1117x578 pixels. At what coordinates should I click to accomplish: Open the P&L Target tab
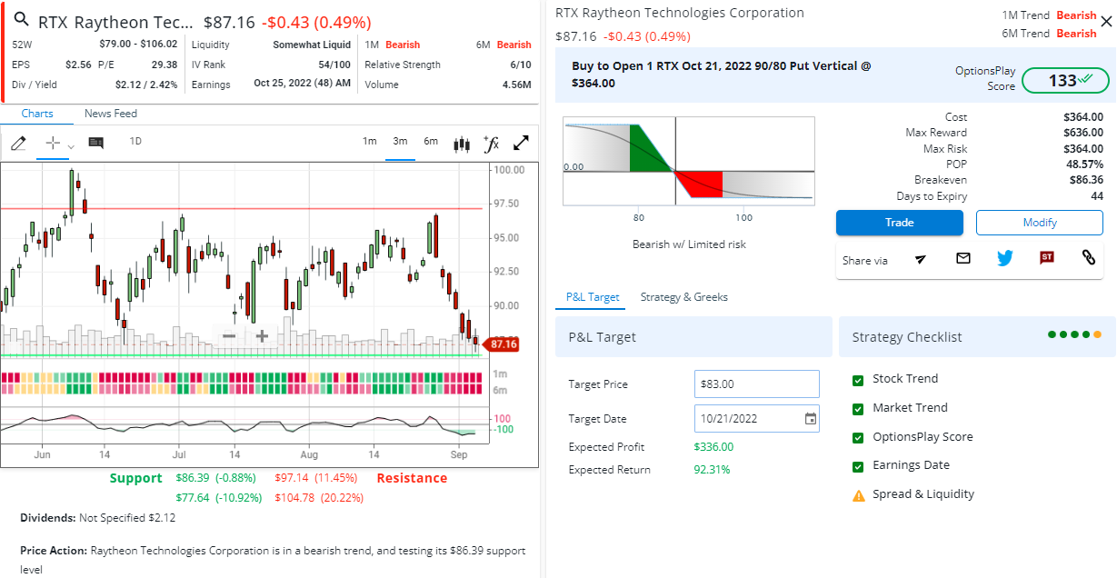[x=593, y=297]
